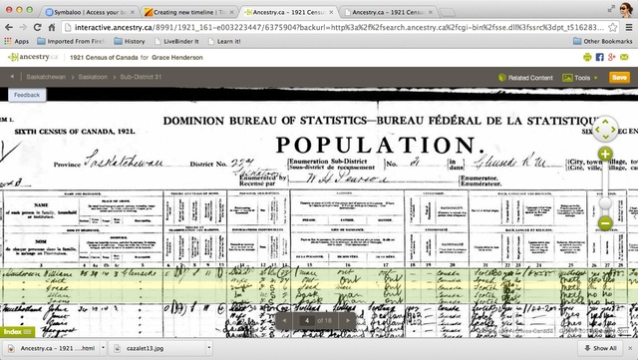Email the record via envelope icon
This screenshot has height=360, width=638.
point(624,57)
